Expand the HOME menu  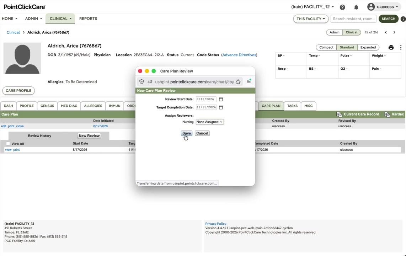10,18
